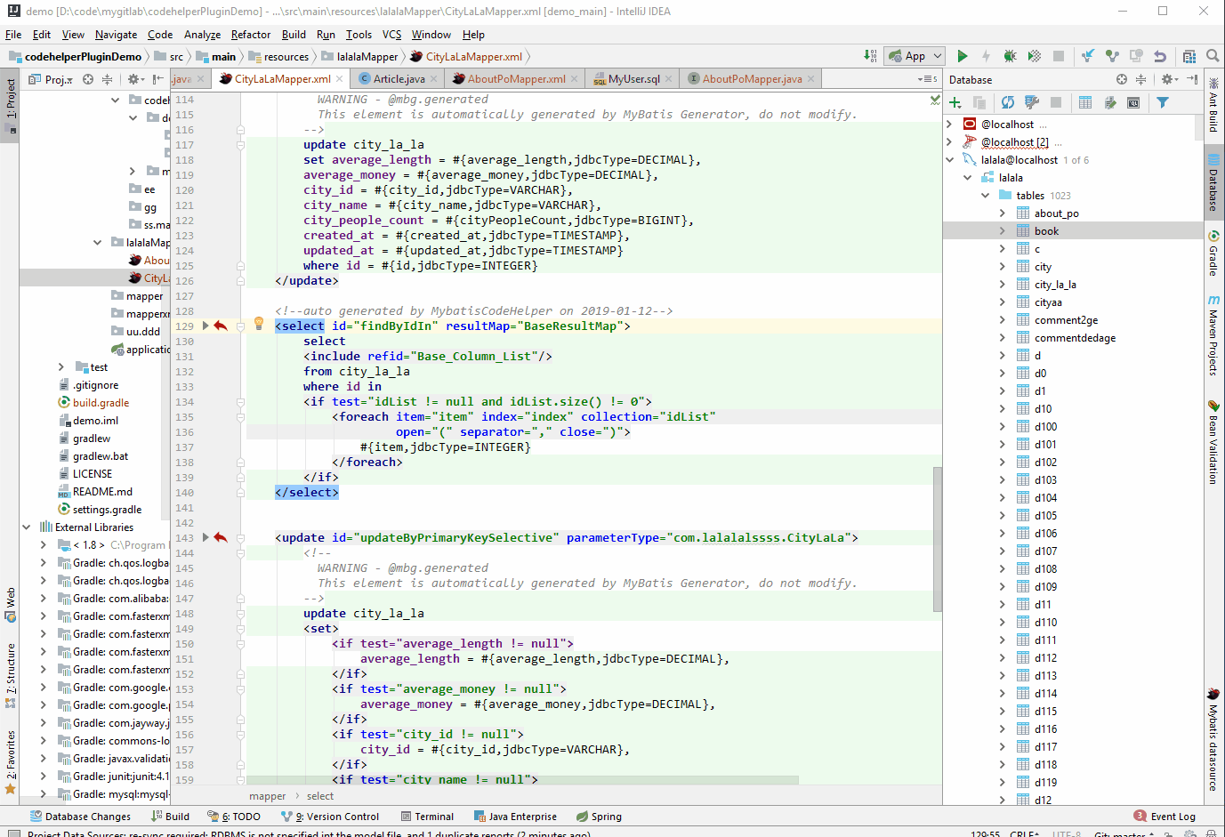Open the App run configuration dropdown
Screen dimensions: 1225x837
click(915, 56)
